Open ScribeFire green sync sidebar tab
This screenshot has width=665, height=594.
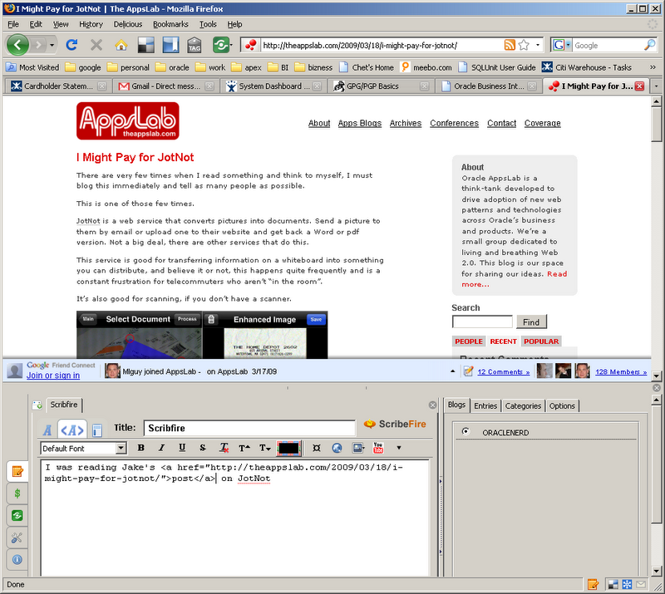(17, 516)
